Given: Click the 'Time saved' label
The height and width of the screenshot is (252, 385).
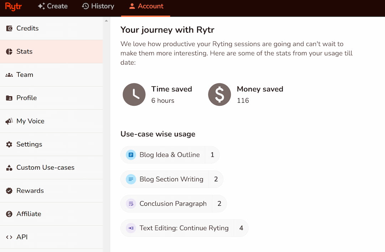Looking at the screenshot, I should pos(171,89).
